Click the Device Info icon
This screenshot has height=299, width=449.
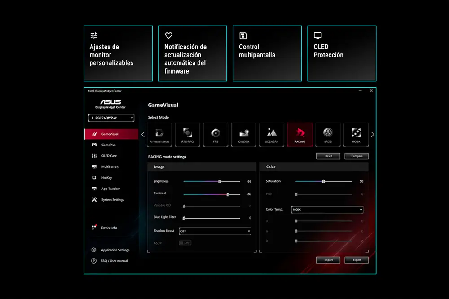[x=94, y=228]
